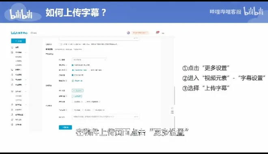This screenshot has height=154, width=268.
Task: Click the 社区公约 icon in sidebar
Action: pos(12,120)
